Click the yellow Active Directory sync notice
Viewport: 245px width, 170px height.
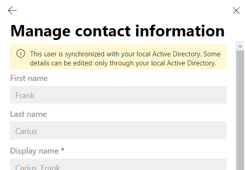click(118, 57)
